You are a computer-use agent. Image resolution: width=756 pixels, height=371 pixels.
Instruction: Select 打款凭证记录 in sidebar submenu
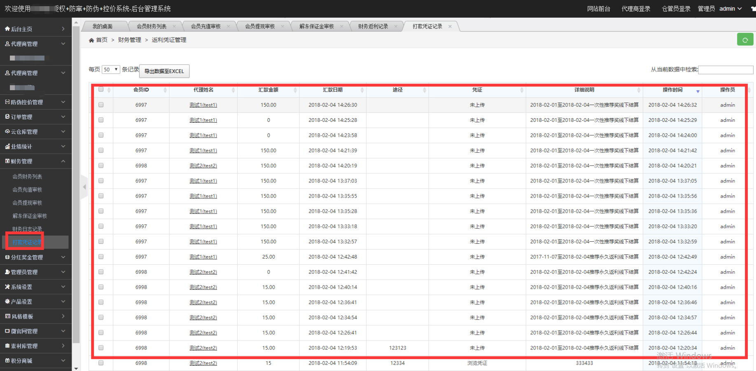[27, 242]
